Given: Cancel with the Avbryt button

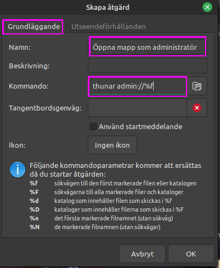Looking at the screenshot, I should [142, 254].
